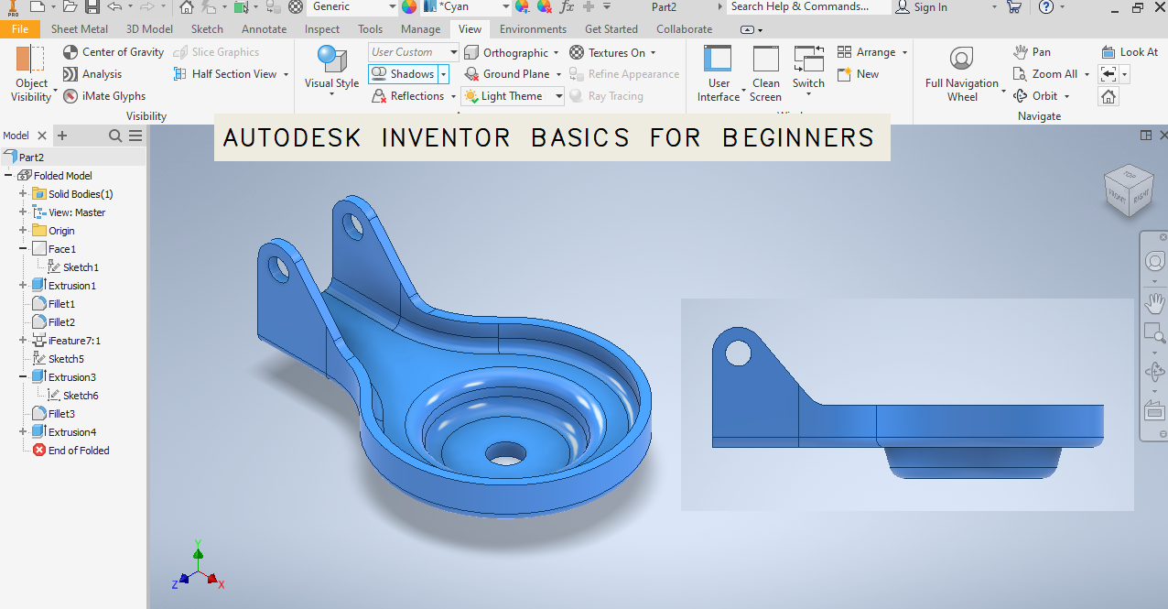The image size is (1168, 609).
Task: Click the Search Help & Commands field
Action: [809, 7]
